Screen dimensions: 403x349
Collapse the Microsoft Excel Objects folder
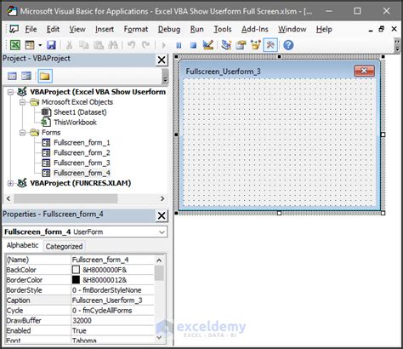22,102
